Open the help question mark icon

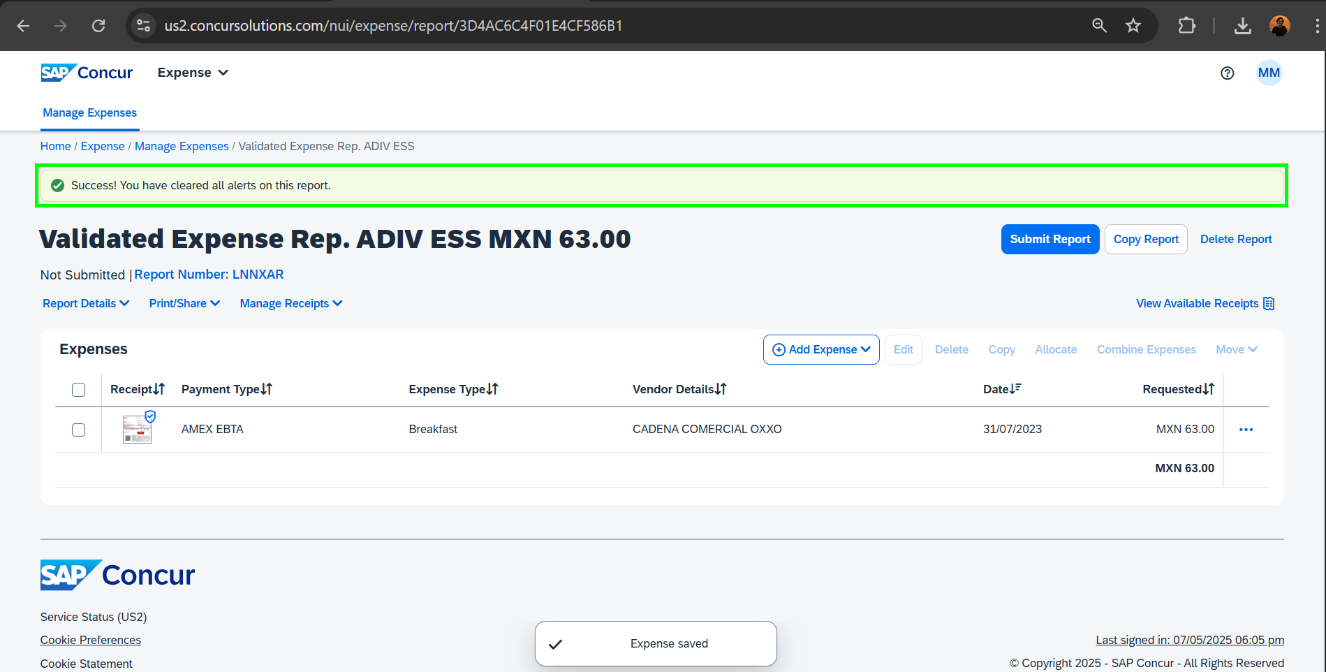tap(1227, 73)
